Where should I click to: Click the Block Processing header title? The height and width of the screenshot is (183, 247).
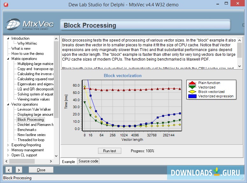click(x=90, y=25)
